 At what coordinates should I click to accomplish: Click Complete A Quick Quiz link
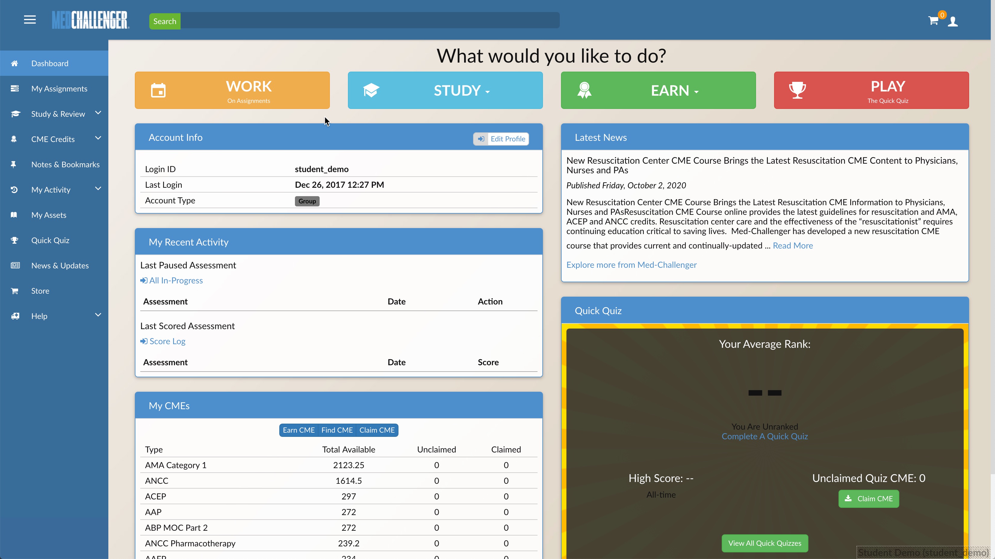765,436
